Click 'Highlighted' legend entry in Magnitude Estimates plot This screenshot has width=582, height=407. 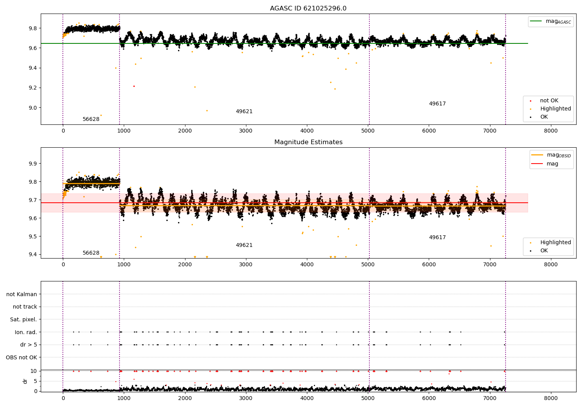(556, 243)
